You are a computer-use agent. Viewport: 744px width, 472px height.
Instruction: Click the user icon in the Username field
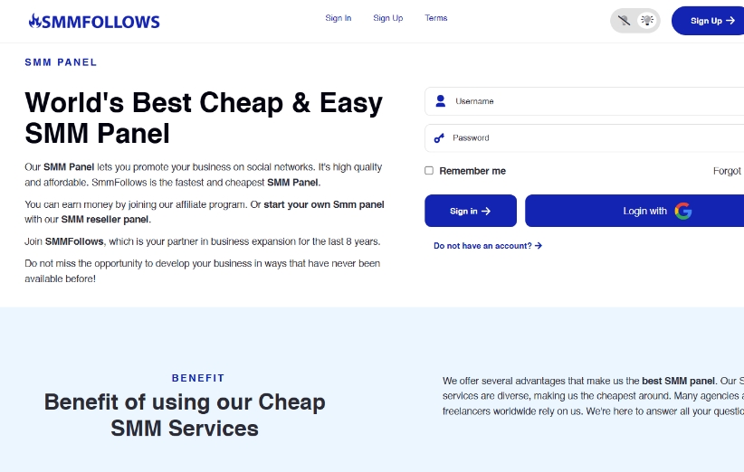tap(440, 101)
